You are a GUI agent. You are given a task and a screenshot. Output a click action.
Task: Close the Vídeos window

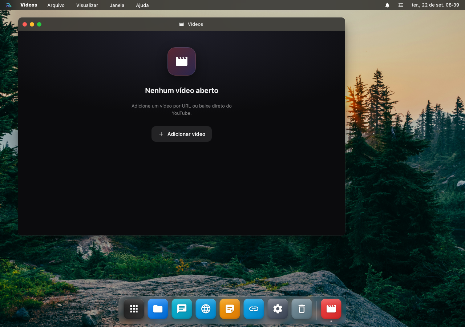tap(25, 24)
